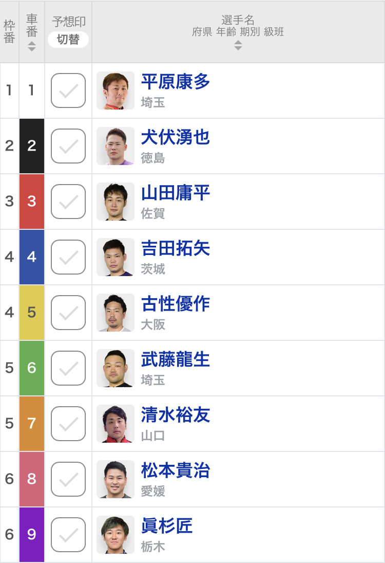Open the 眞杉匠 rider profile link

(x=167, y=526)
